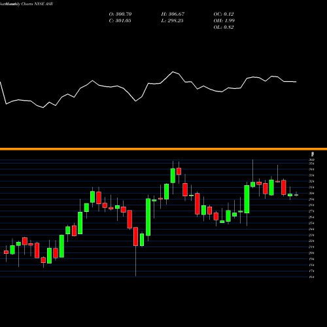
Task: Click the 354 price axis label
Action: click(x=311, y=163)
